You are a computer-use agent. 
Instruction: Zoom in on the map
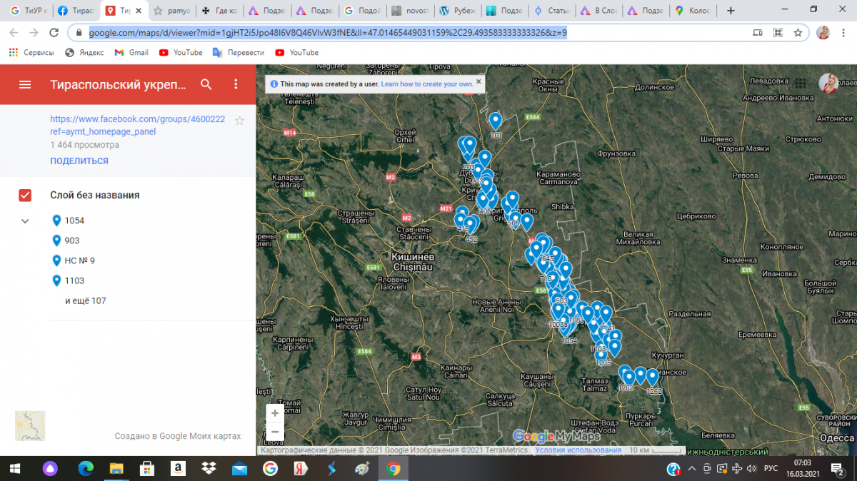(275, 413)
